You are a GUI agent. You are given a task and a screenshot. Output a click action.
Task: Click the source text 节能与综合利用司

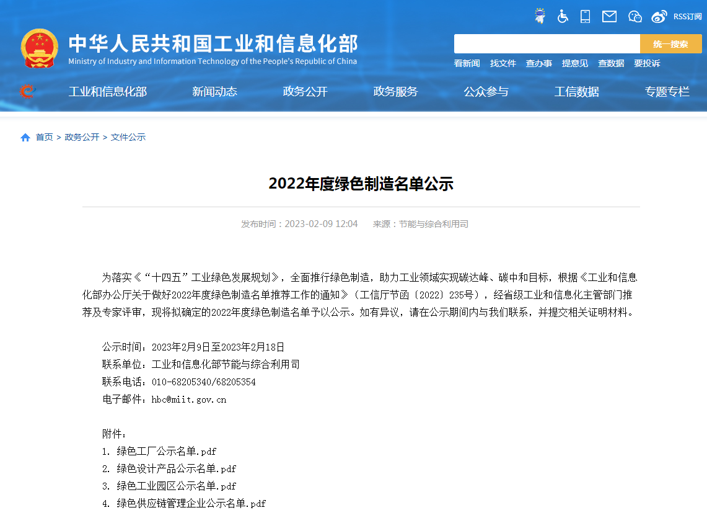tap(434, 224)
